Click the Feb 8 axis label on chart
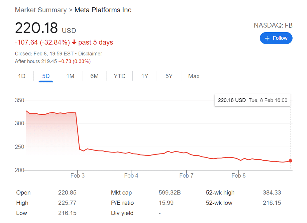Image resolution: width=307 pixels, height=223 pixels. 239,175
